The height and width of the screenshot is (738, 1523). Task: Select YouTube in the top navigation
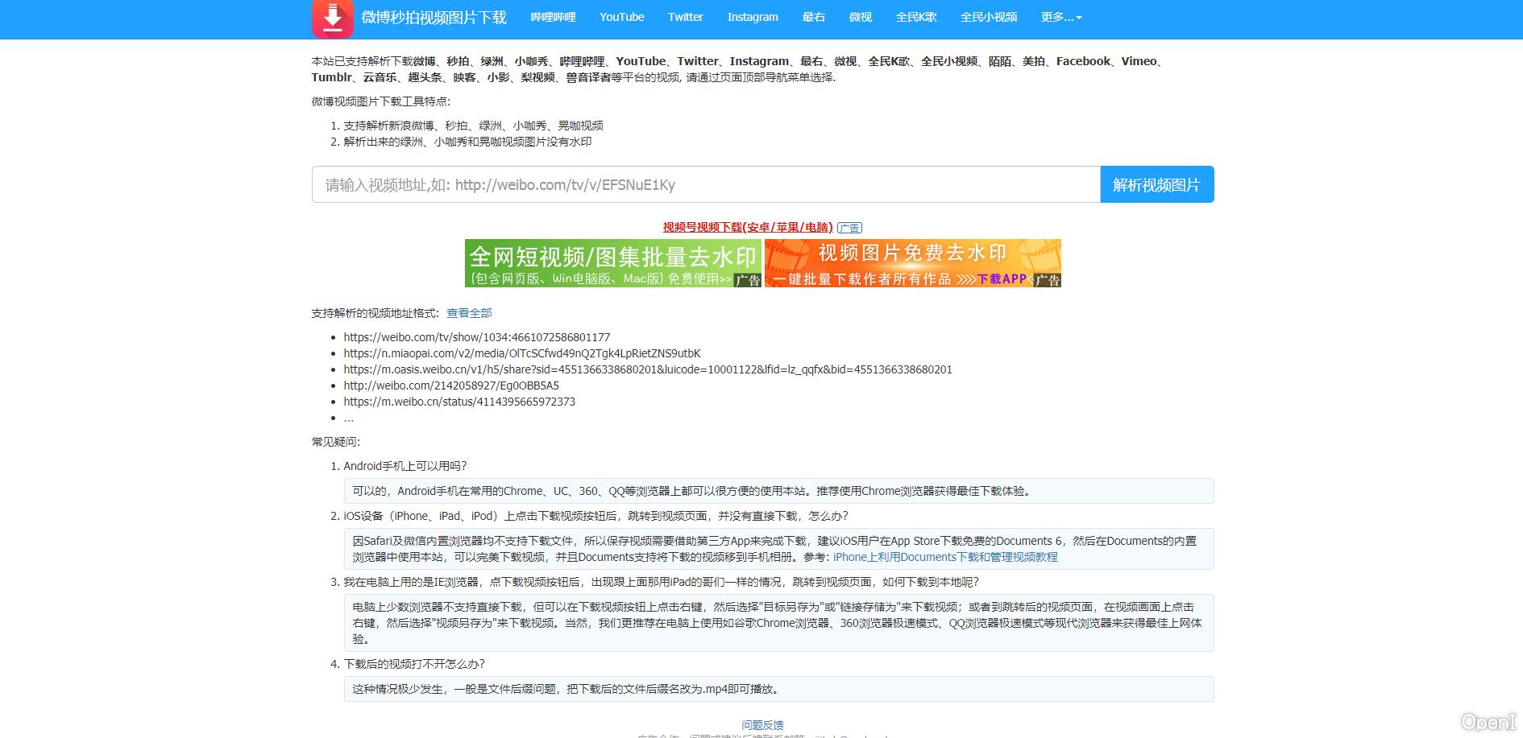click(620, 17)
